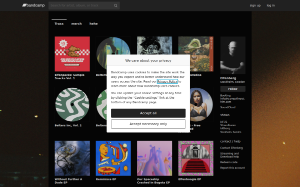Open the woman portrait vinyl cover
This screenshot has width=300, height=187.
click(201, 105)
